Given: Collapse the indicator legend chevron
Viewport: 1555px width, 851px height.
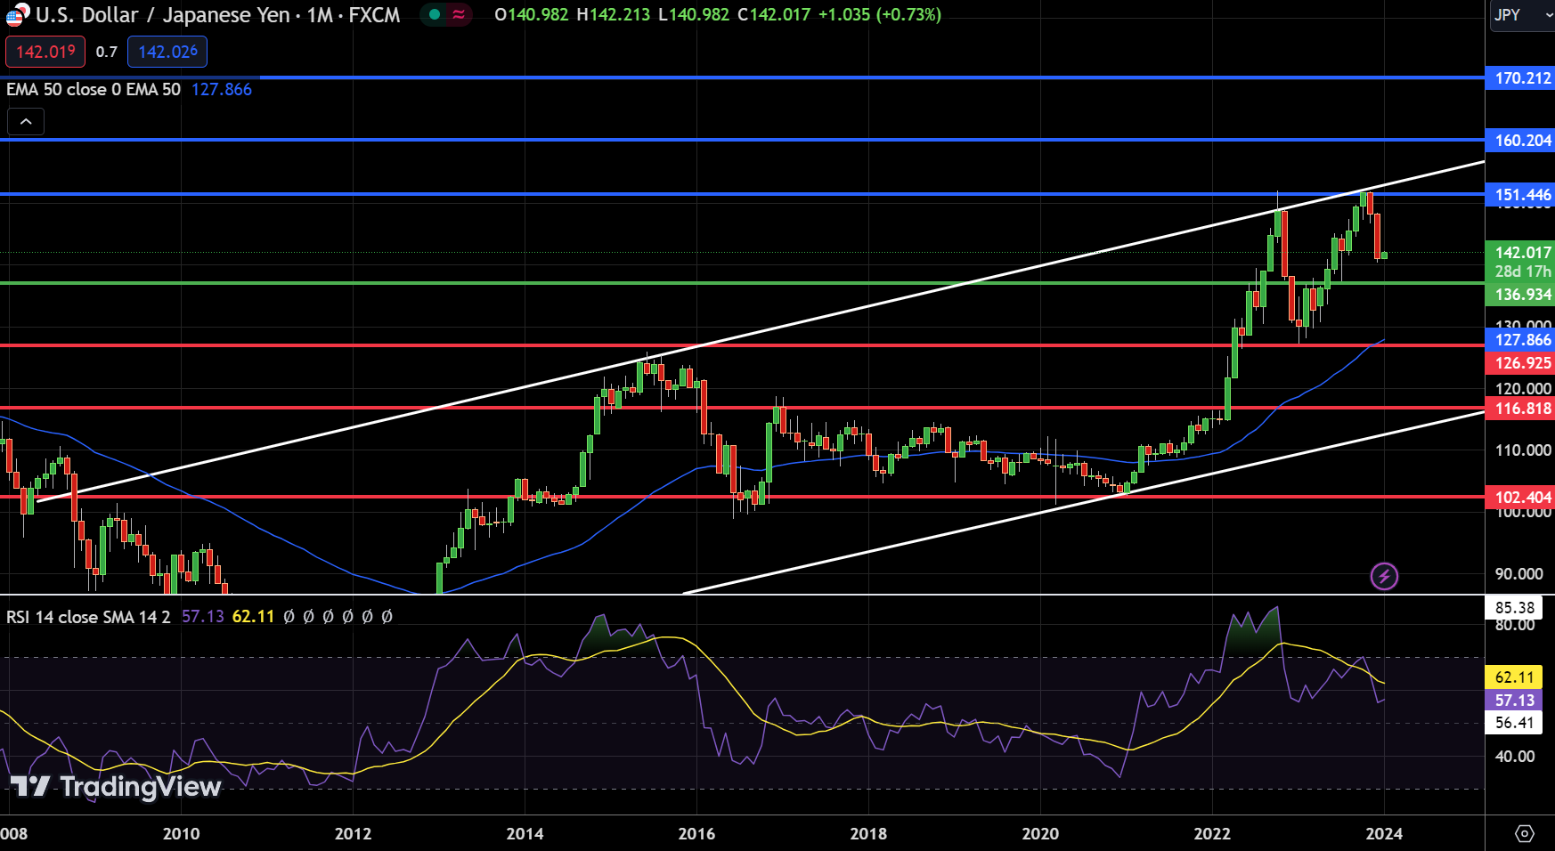Looking at the screenshot, I should tap(26, 122).
